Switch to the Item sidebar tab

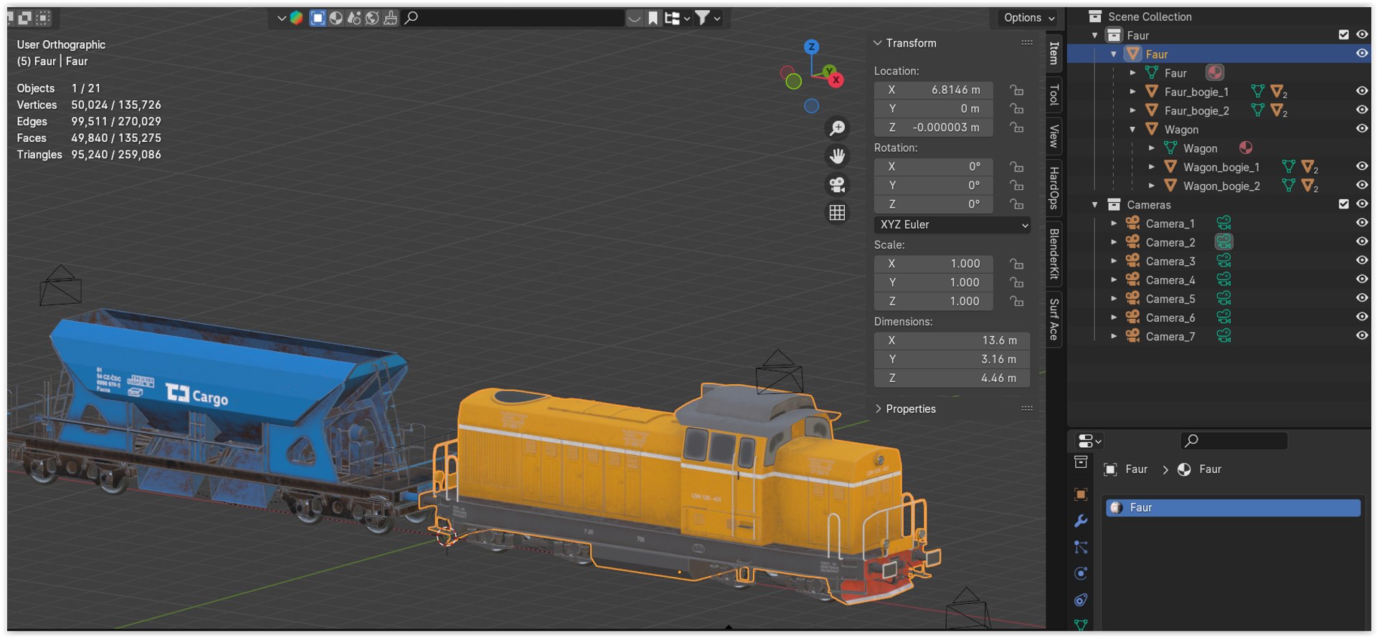coord(1054,52)
